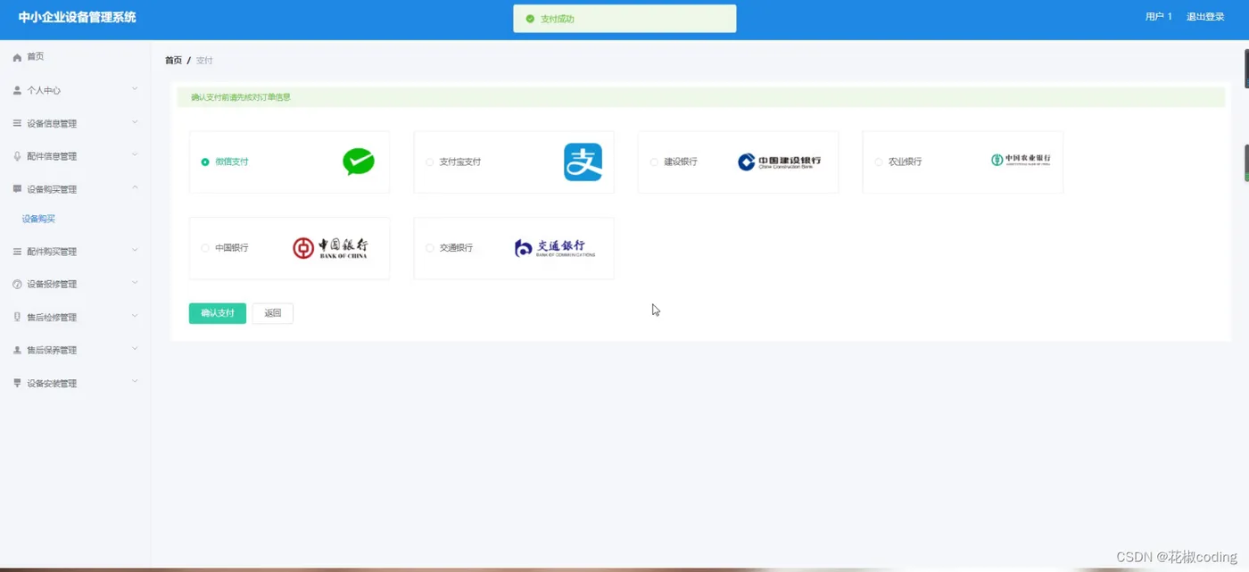This screenshot has width=1249, height=572.
Task: Click the Agricultural Bank of China logo
Action: coord(1021,160)
